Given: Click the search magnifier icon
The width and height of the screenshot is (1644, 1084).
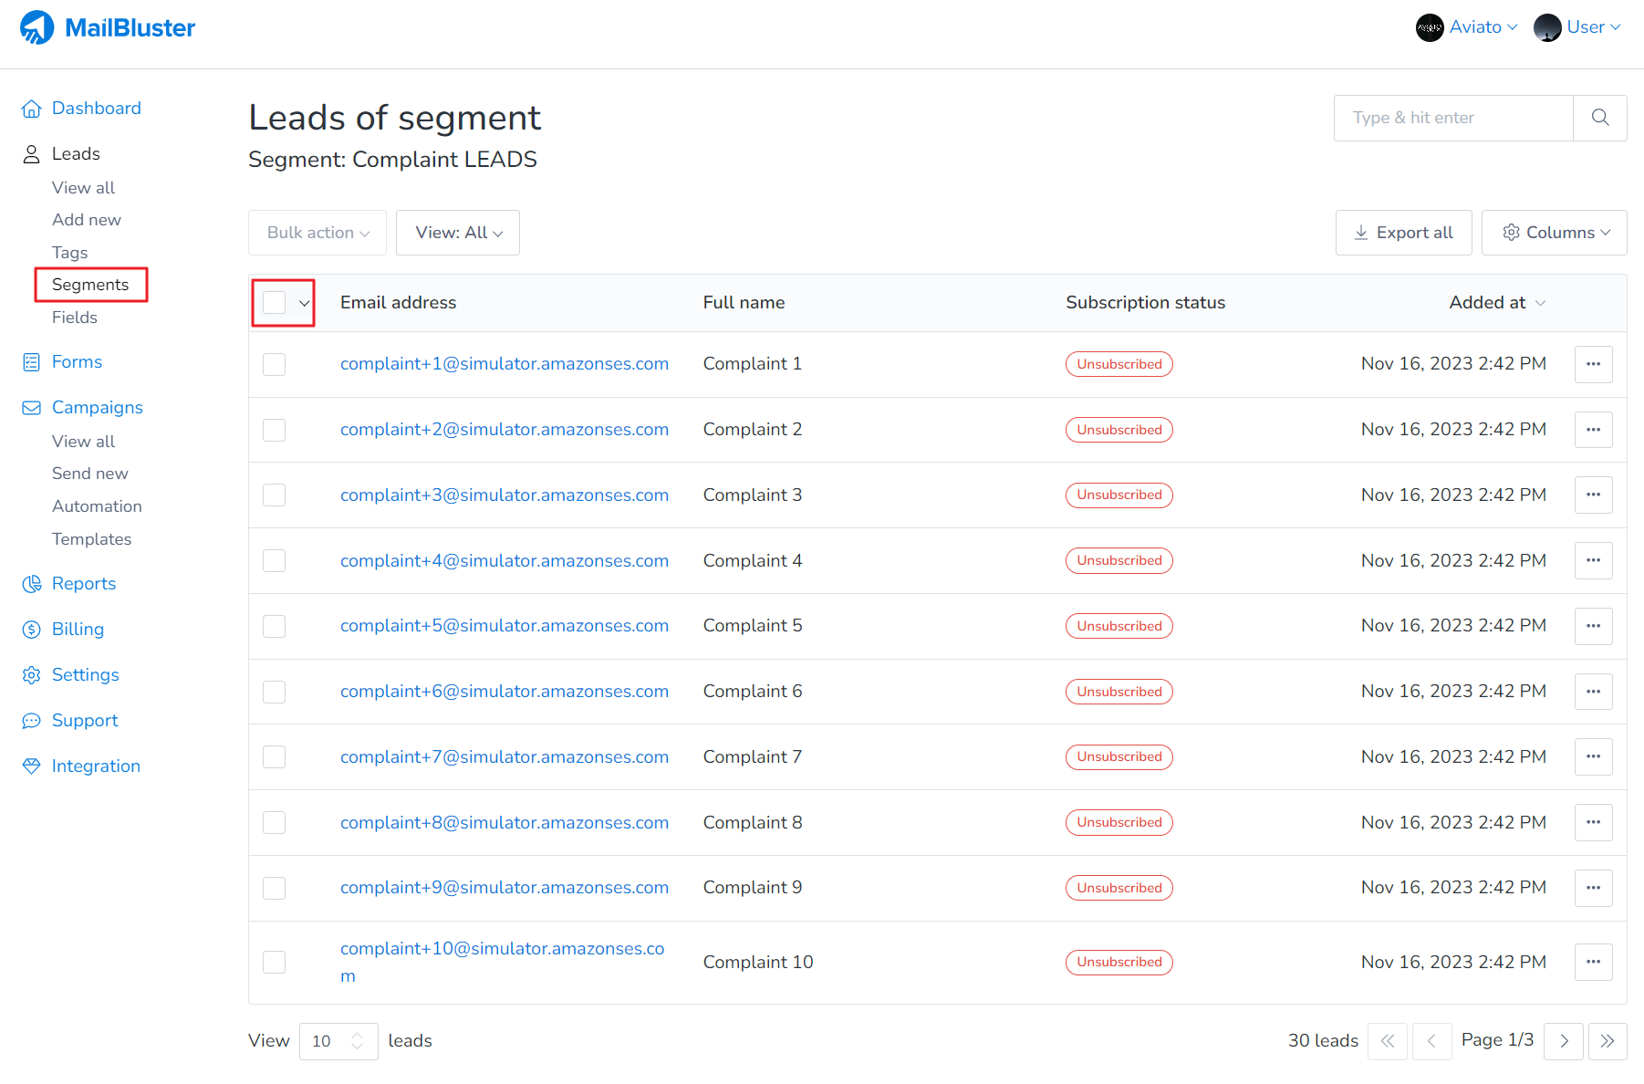Looking at the screenshot, I should [1599, 118].
